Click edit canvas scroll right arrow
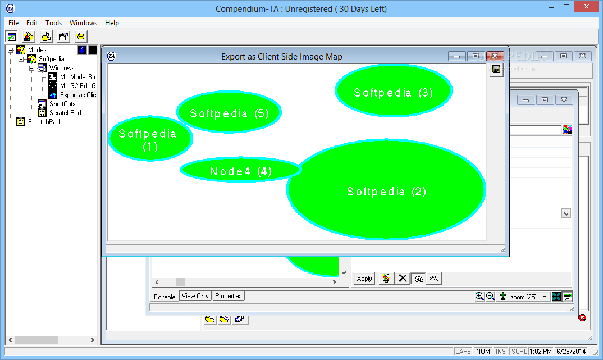603x360 pixels. pos(335,282)
